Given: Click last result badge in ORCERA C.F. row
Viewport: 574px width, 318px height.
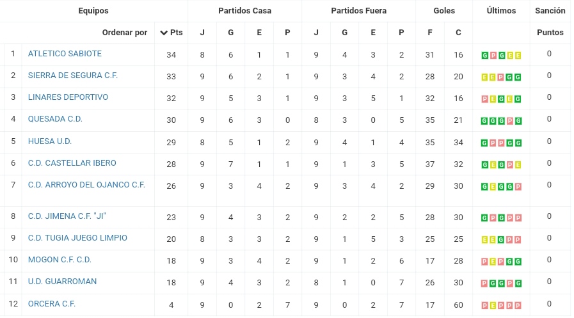Looking at the screenshot, I should (x=518, y=306).
